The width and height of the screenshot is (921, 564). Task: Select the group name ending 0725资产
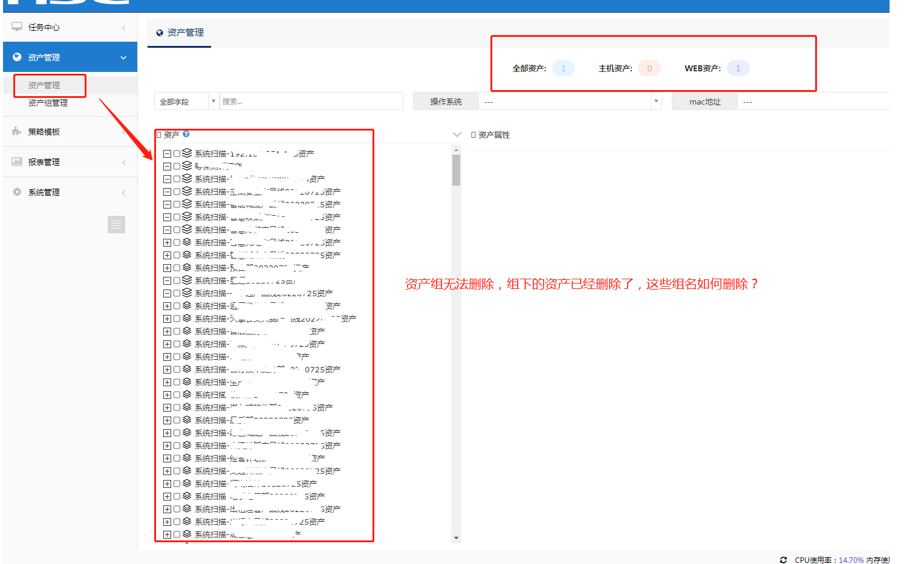[x=267, y=369]
